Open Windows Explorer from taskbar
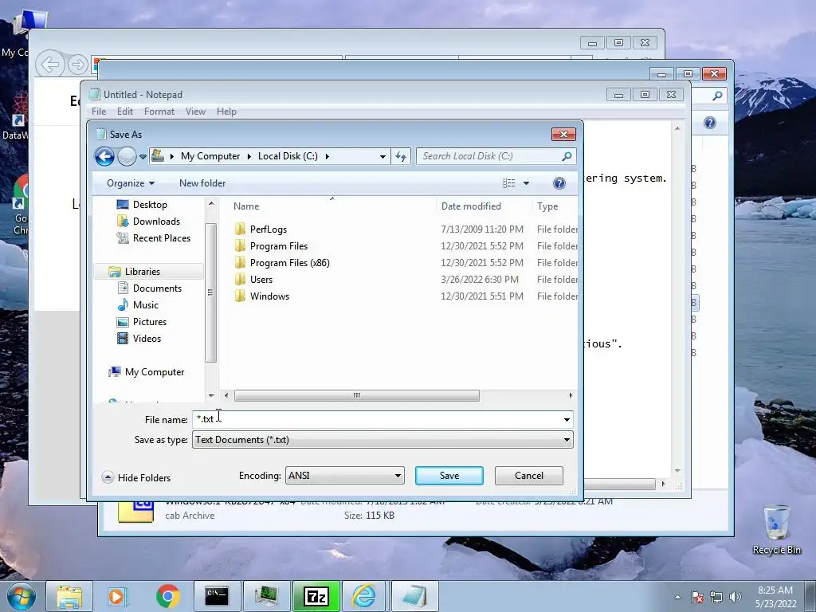 (69, 596)
